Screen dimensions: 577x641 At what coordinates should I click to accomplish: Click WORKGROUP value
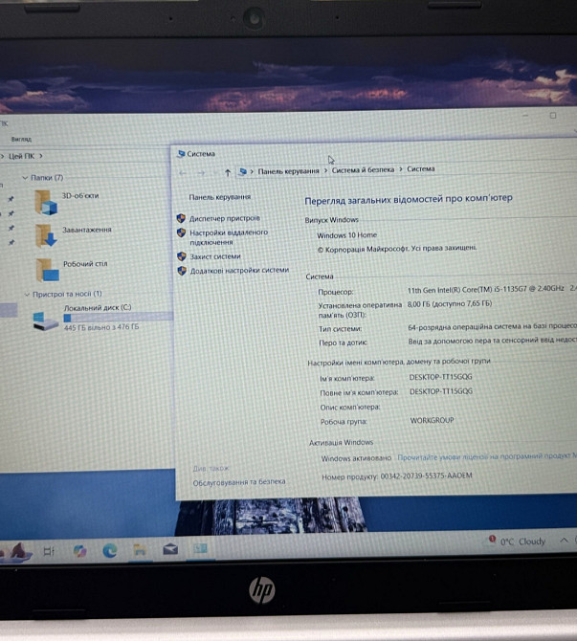pos(432,420)
